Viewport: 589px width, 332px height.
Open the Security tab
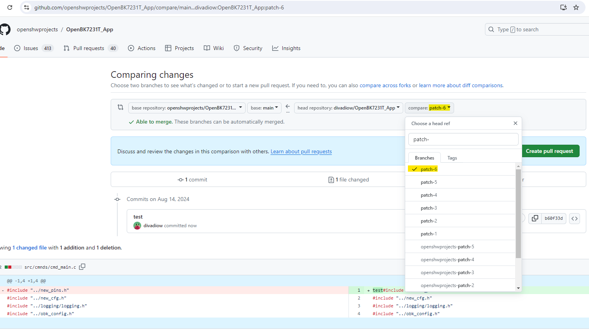[x=248, y=48]
